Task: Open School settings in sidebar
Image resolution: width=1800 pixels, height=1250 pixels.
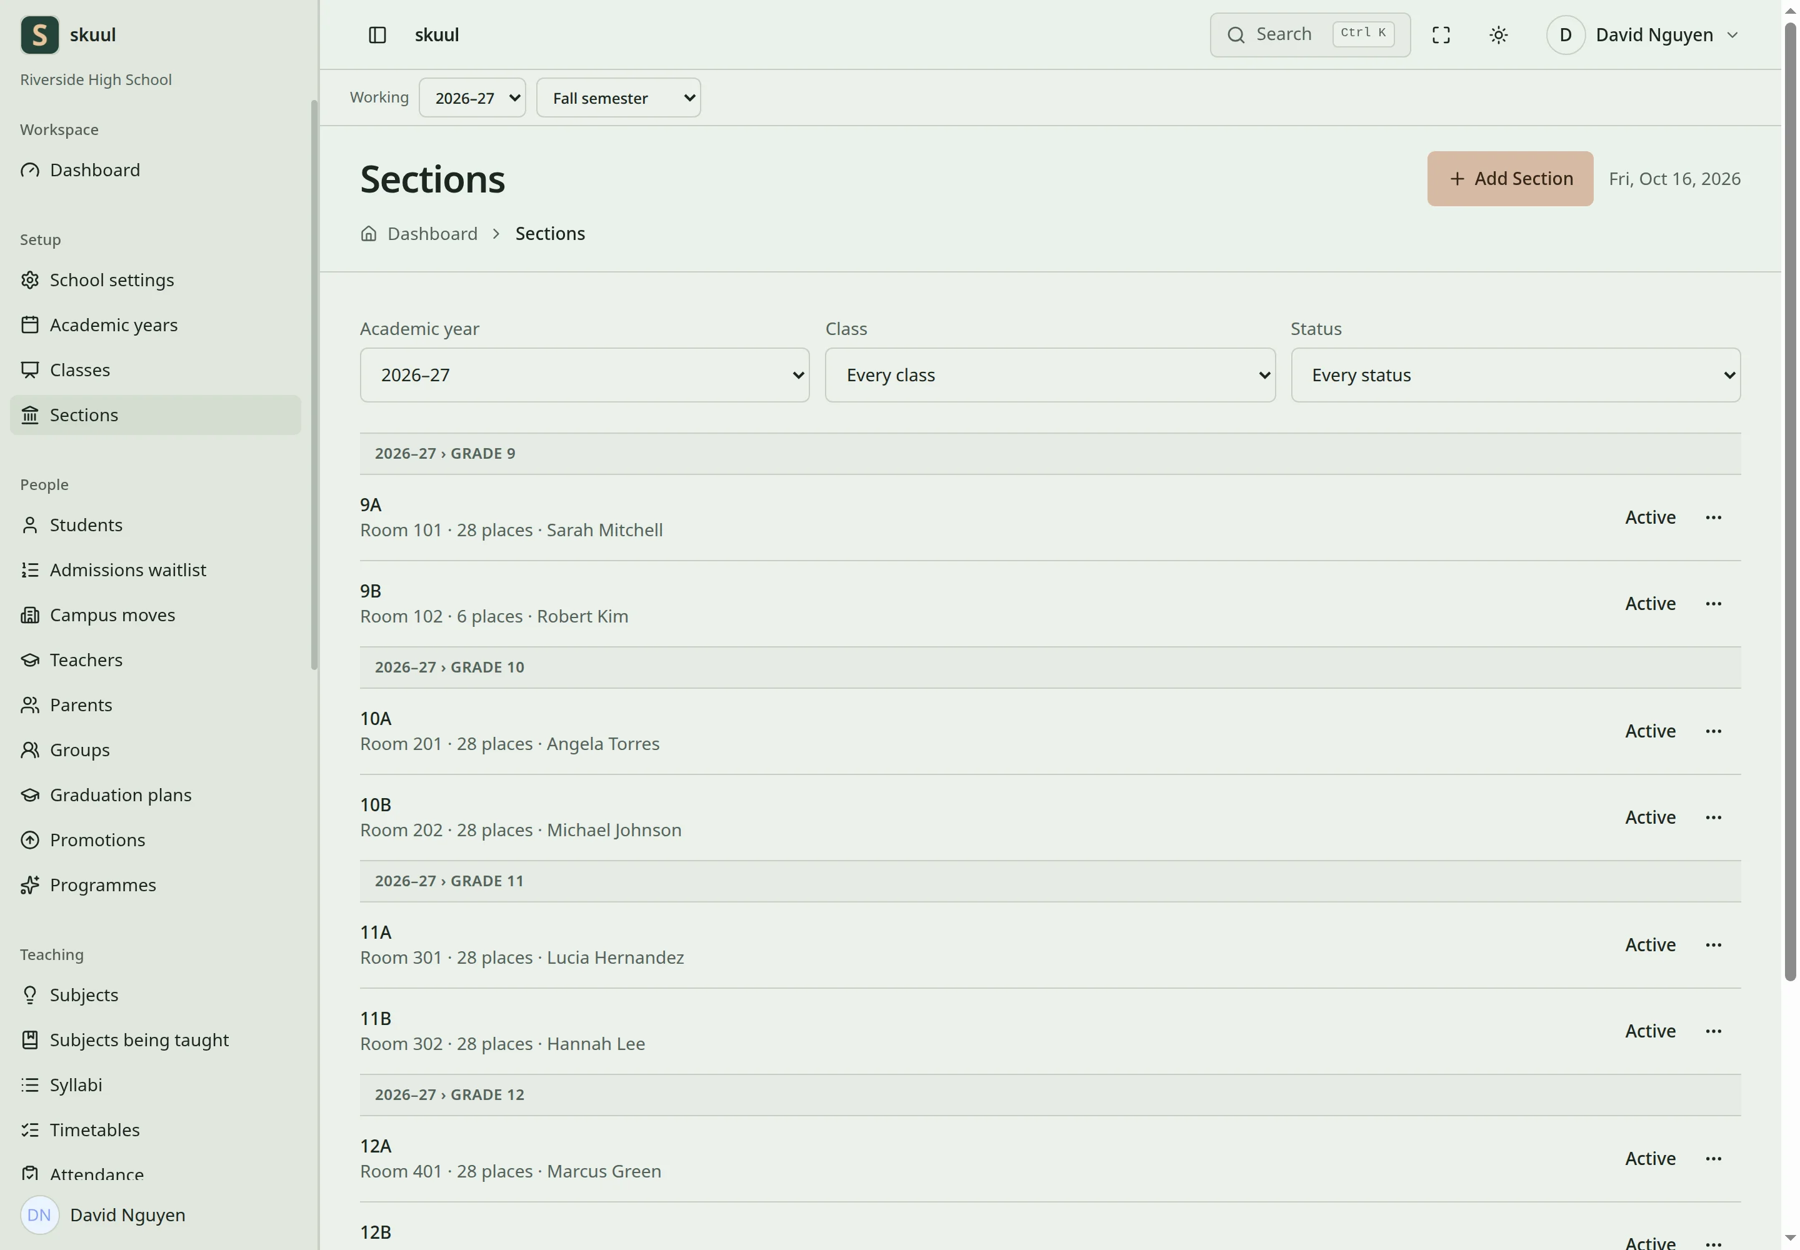Action: [155, 279]
